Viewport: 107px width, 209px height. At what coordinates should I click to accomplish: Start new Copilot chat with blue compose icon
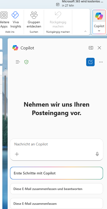(90, 62)
